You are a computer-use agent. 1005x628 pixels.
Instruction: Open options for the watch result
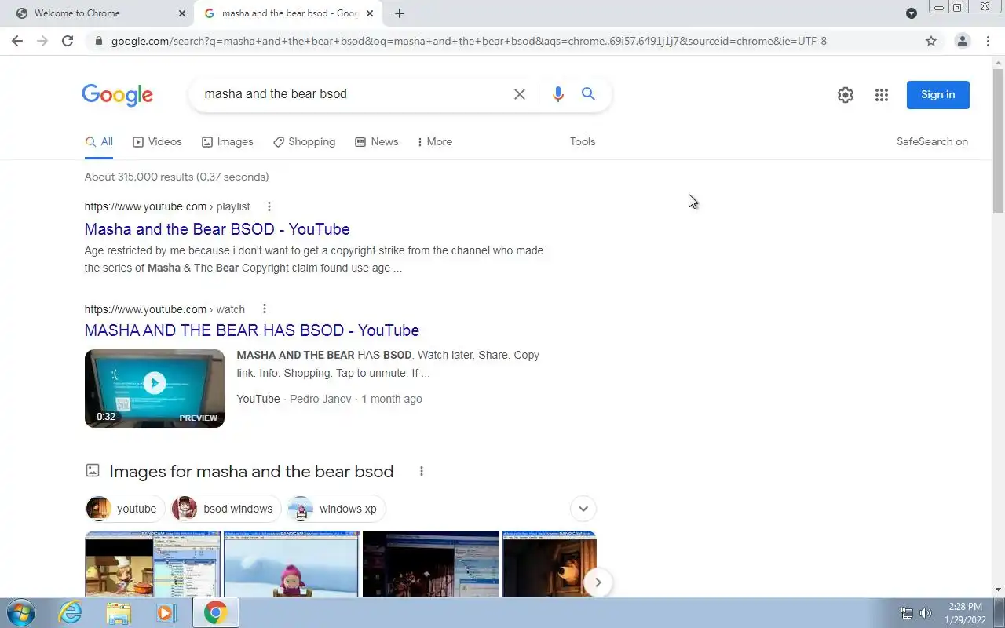coord(264,309)
